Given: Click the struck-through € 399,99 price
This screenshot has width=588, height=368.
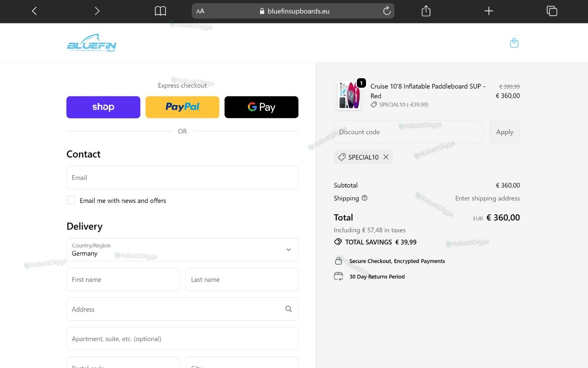Looking at the screenshot, I should [x=509, y=87].
